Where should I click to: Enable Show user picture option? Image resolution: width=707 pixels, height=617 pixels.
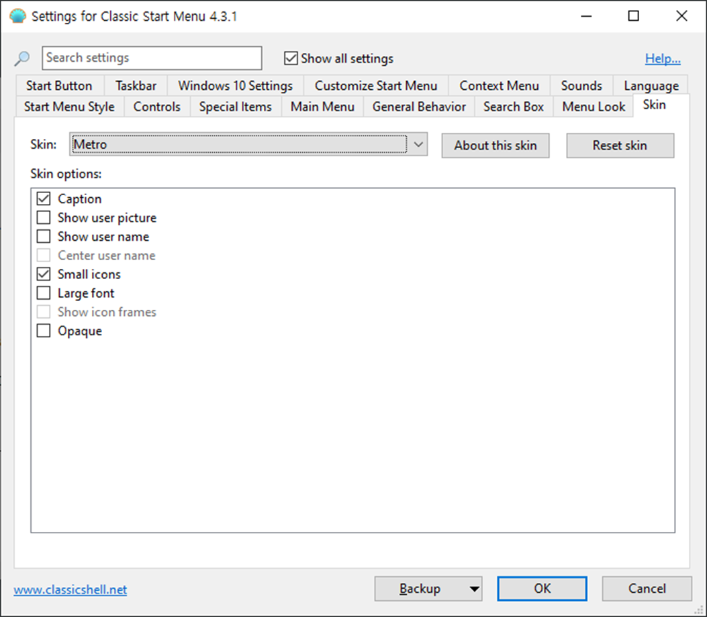pos(43,217)
